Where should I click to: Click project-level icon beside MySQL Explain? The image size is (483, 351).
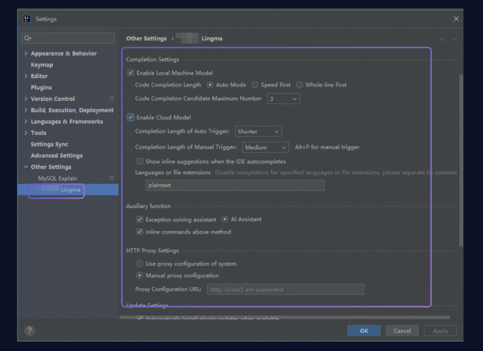[112, 178]
